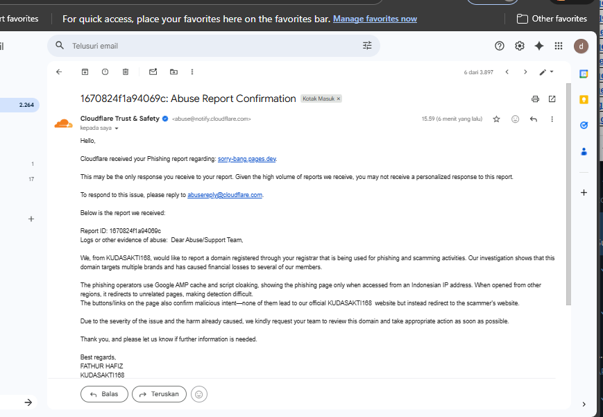
Task: Click the verified sender badge
Action: (165, 119)
